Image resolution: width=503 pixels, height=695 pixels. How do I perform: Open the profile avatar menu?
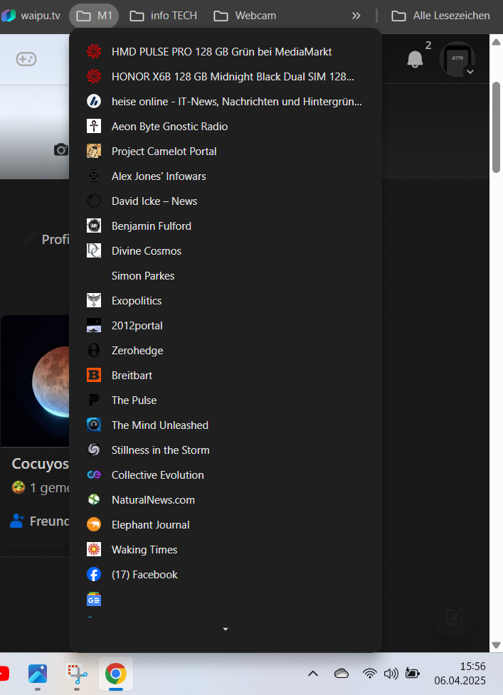pyautogui.click(x=457, y=59)
